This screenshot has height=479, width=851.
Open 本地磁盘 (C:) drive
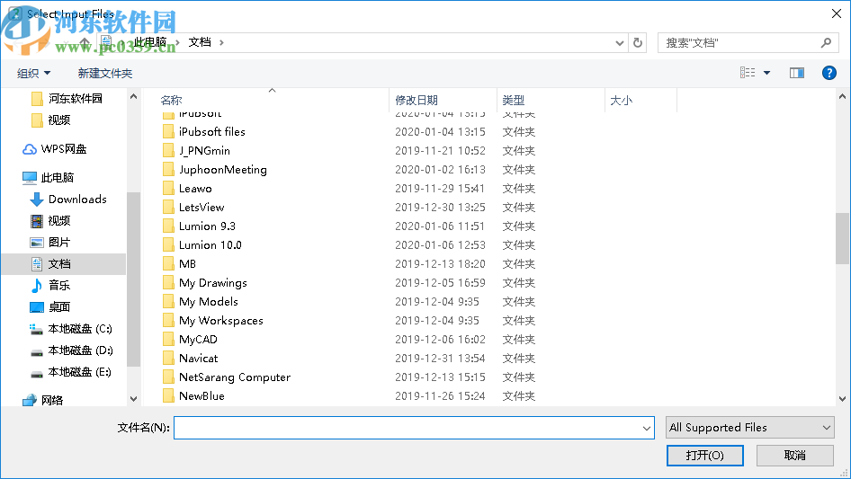(70, 329)
